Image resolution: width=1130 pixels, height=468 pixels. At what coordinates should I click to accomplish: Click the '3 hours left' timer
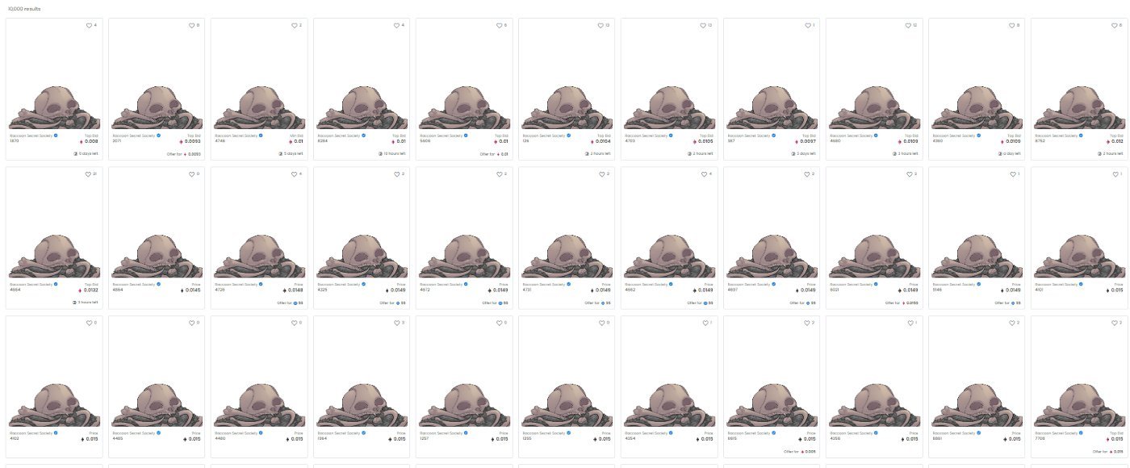coord(85,302)
